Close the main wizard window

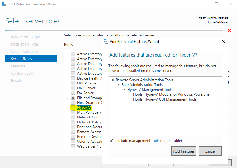(x=231, y=4)
